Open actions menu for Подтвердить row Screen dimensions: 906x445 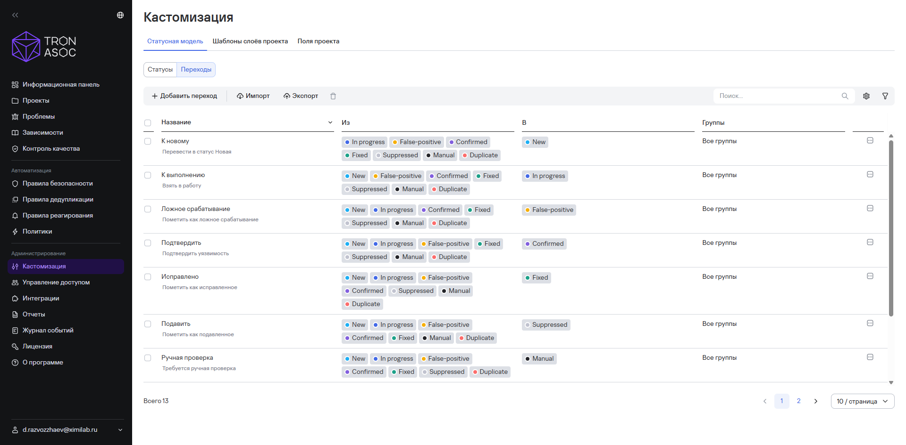click(x=870, y=242)
